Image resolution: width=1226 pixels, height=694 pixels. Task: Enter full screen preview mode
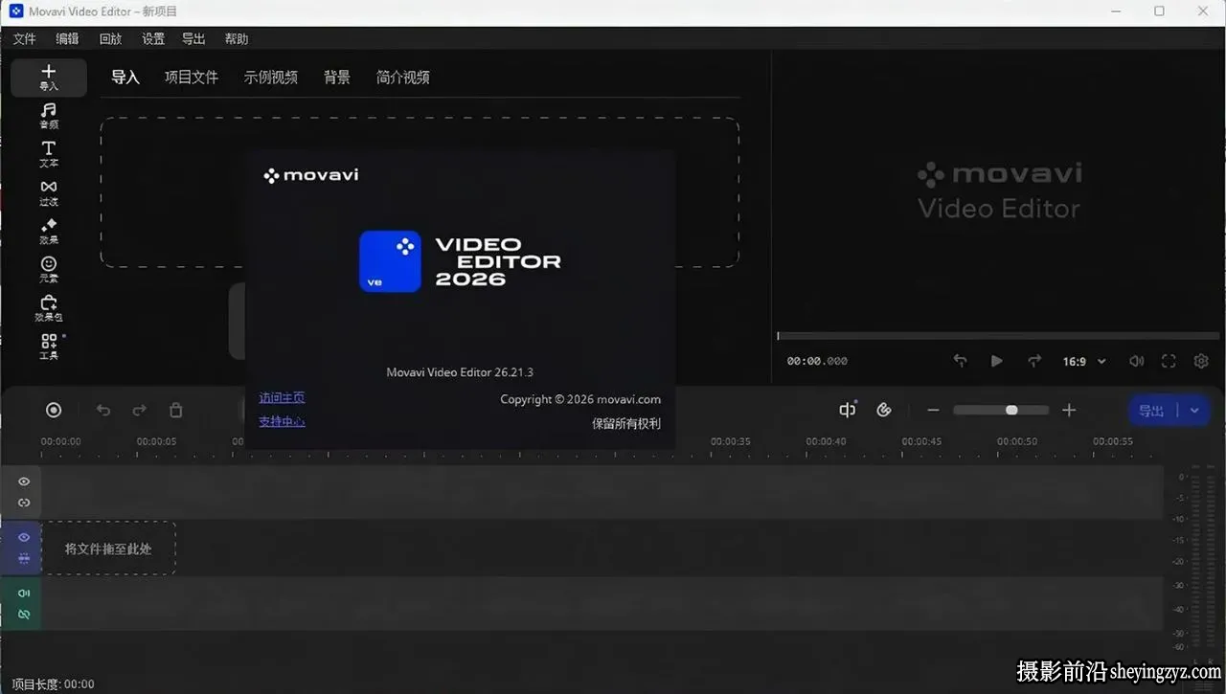pyautogui.click(x=1169, y=361)
